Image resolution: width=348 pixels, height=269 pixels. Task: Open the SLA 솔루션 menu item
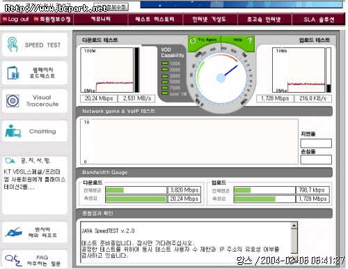319,20
